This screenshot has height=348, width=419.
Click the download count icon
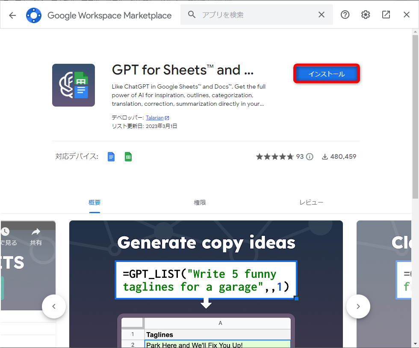point(325,157)
